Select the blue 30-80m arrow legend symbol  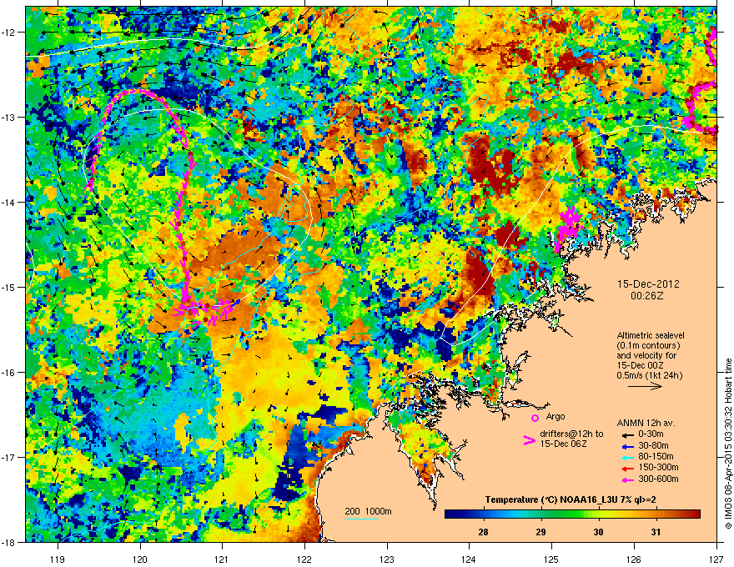(x=626, y=445)
